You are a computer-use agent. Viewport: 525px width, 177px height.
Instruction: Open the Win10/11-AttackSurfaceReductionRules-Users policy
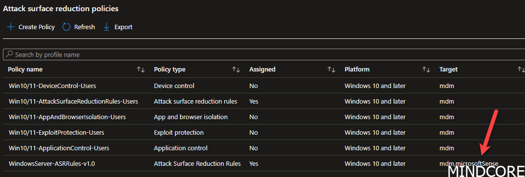[x=73, y=101]
